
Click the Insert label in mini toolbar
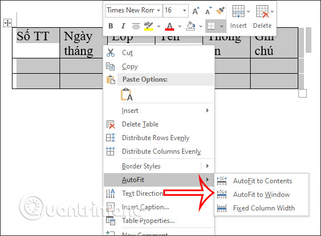238,26
